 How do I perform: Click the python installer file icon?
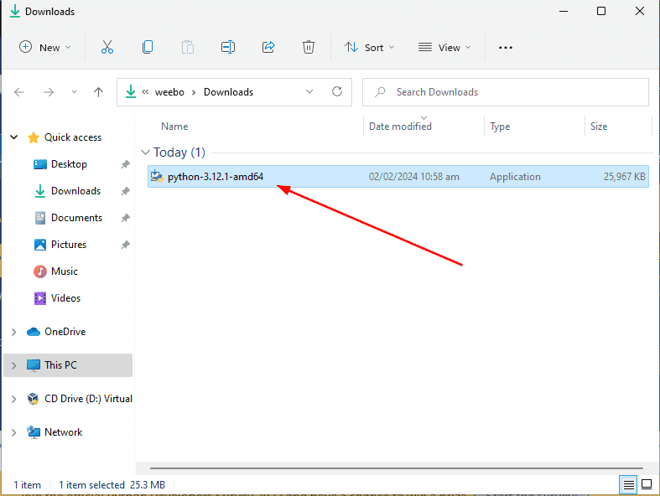click(157, 176)
